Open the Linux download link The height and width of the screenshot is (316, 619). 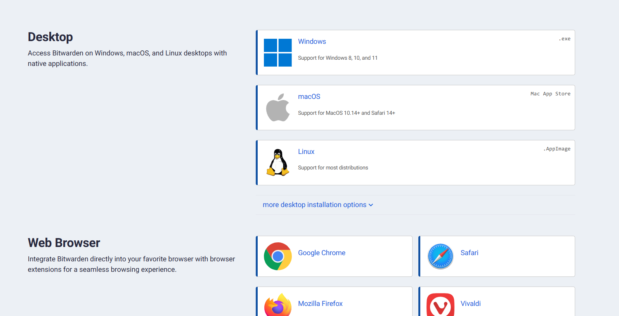point(306,152)
